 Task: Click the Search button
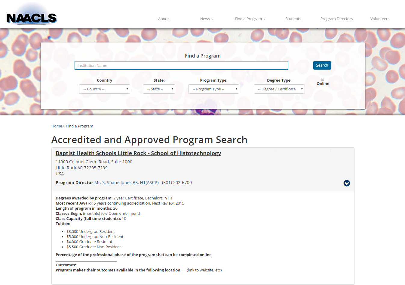pyautogui.click(x=322, y=65)
